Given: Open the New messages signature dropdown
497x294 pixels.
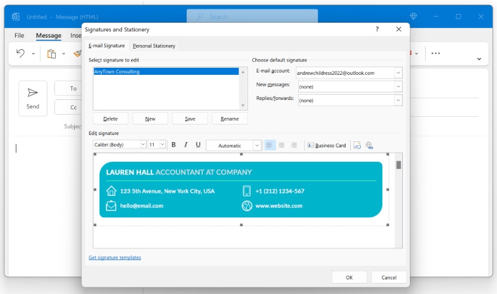Looking at the screenshot, I should pos(398,87).
